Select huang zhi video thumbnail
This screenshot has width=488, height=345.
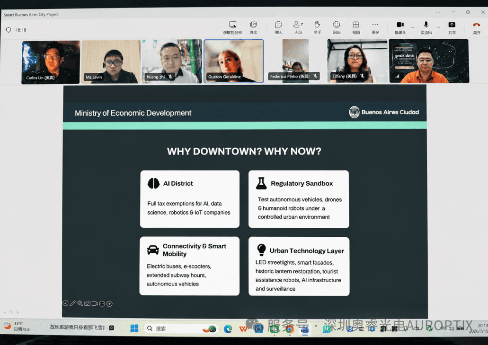172,61
